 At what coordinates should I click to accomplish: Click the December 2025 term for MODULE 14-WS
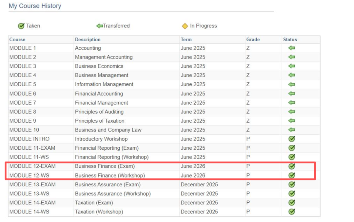(199, 212)
